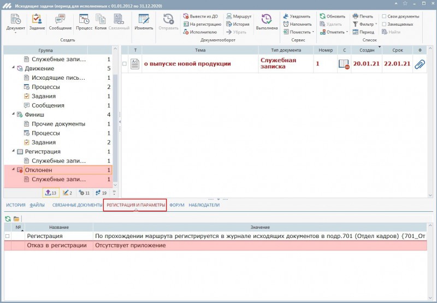
Task: Collapse the Движение tree group
Action: pos(13,68)
